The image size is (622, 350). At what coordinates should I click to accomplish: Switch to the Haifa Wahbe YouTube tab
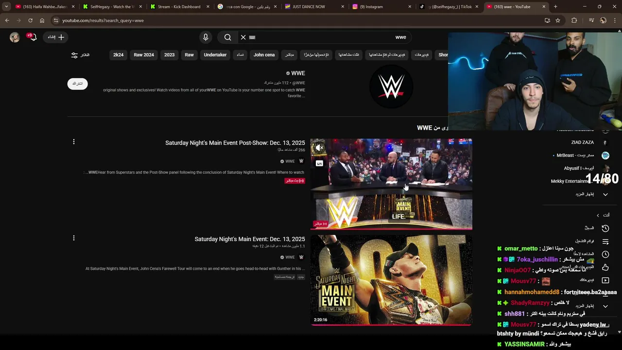(45, 7)
